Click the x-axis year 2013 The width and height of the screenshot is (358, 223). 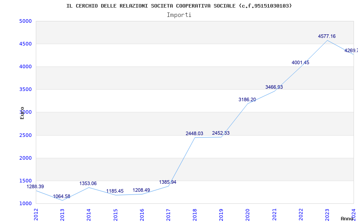(x=62, y=215)
